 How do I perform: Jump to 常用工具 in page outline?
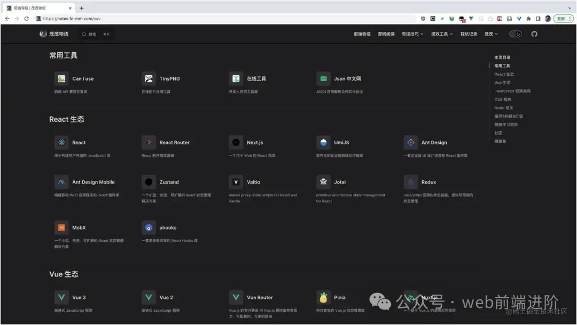[x=502, y=66]
